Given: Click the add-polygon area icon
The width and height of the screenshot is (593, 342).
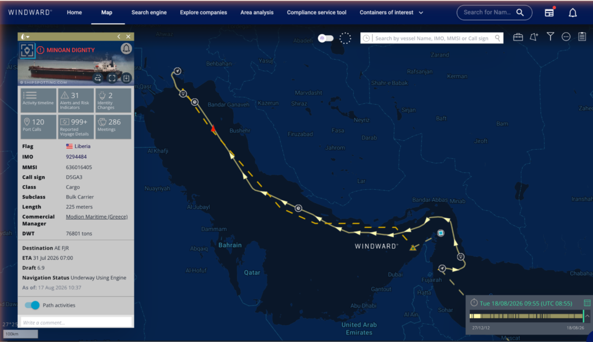Looking at the screenshot, I should tap(533, 36).
